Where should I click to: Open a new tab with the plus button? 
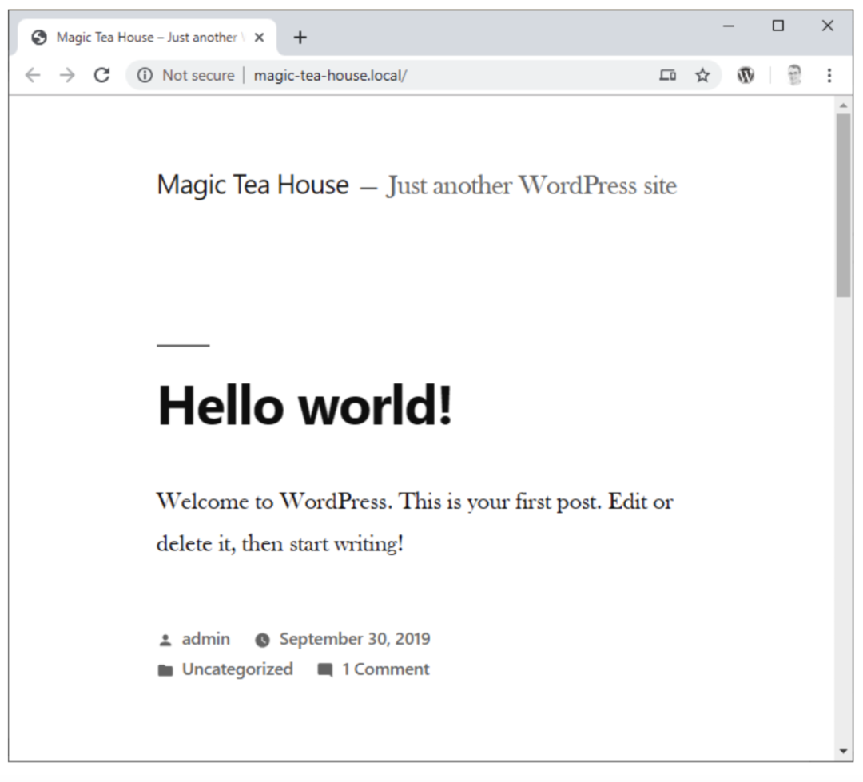coord(300,38)
